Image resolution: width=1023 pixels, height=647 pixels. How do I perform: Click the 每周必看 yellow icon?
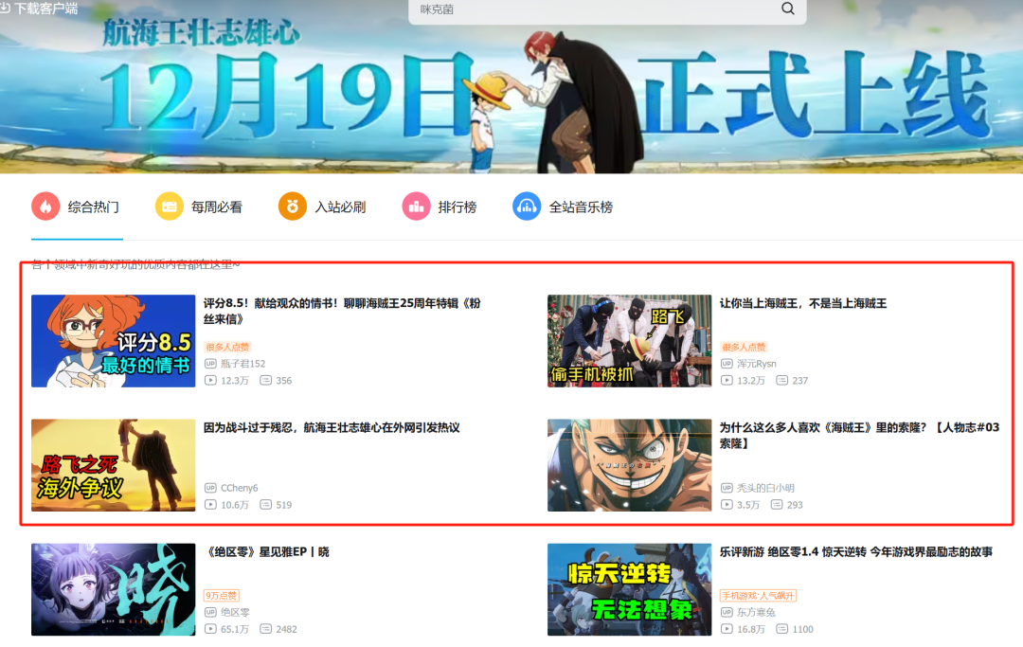click(170, 206)
